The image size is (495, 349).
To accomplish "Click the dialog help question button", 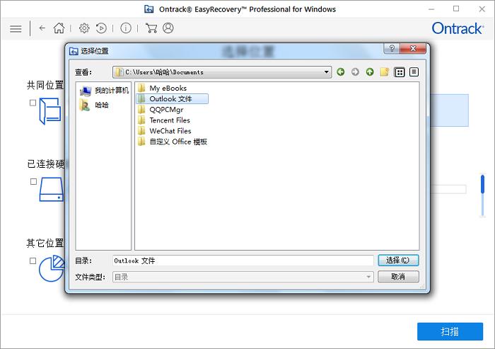I will 392,48.
